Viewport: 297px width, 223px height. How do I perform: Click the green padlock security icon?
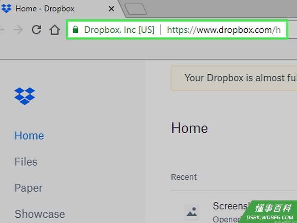(75, 29)
